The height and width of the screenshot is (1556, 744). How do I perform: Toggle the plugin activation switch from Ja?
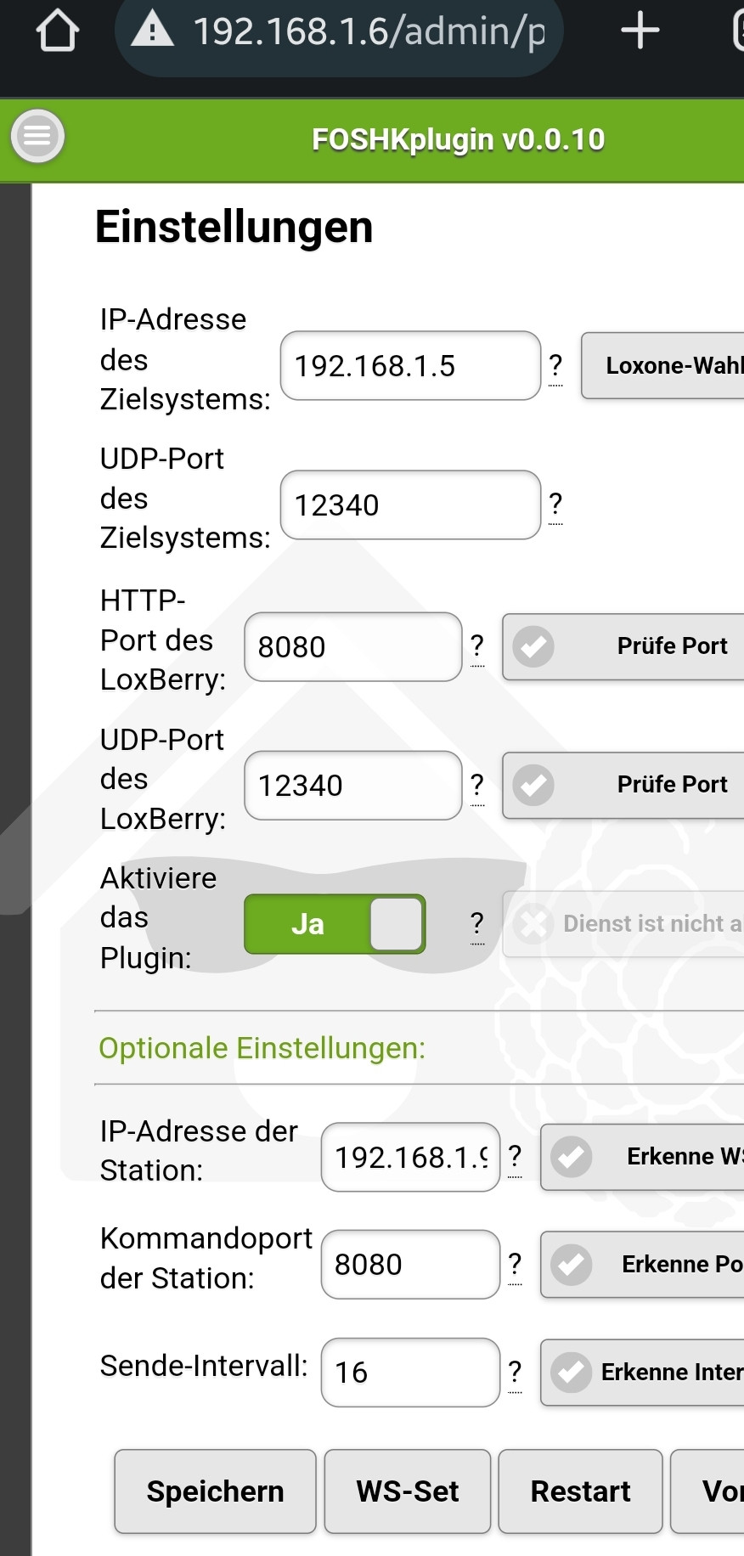[x=335, y=923]
